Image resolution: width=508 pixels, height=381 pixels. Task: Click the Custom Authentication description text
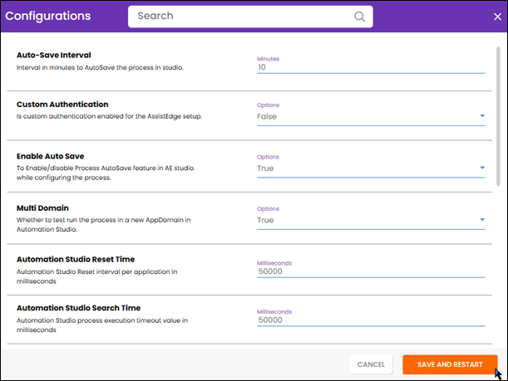coord(110,116)
